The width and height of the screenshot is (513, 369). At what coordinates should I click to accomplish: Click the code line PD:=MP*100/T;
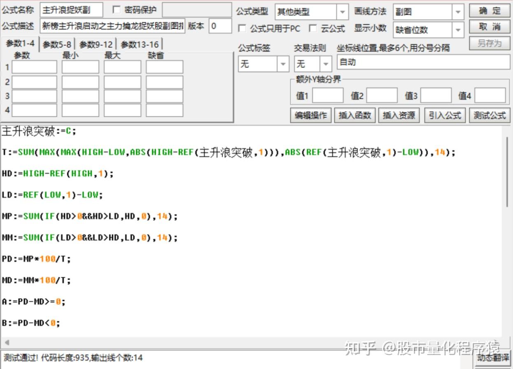37,259
